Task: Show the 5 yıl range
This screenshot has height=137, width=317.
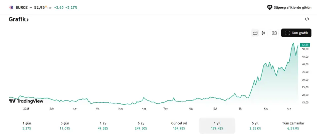Action: point(255,125)
